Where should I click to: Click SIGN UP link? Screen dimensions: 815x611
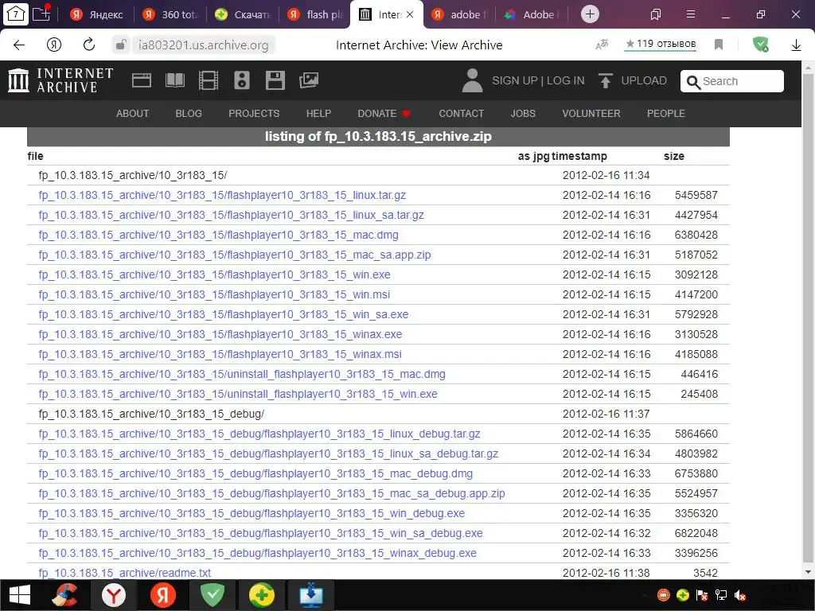coord(515,80)
